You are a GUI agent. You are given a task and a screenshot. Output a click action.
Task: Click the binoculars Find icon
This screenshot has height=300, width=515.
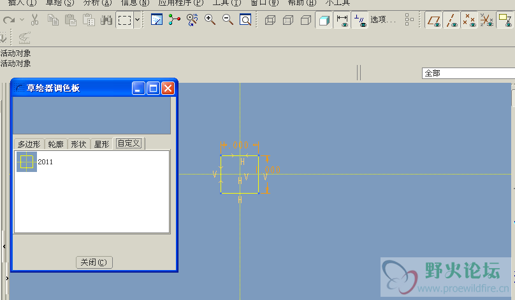[x=106, y=20]
